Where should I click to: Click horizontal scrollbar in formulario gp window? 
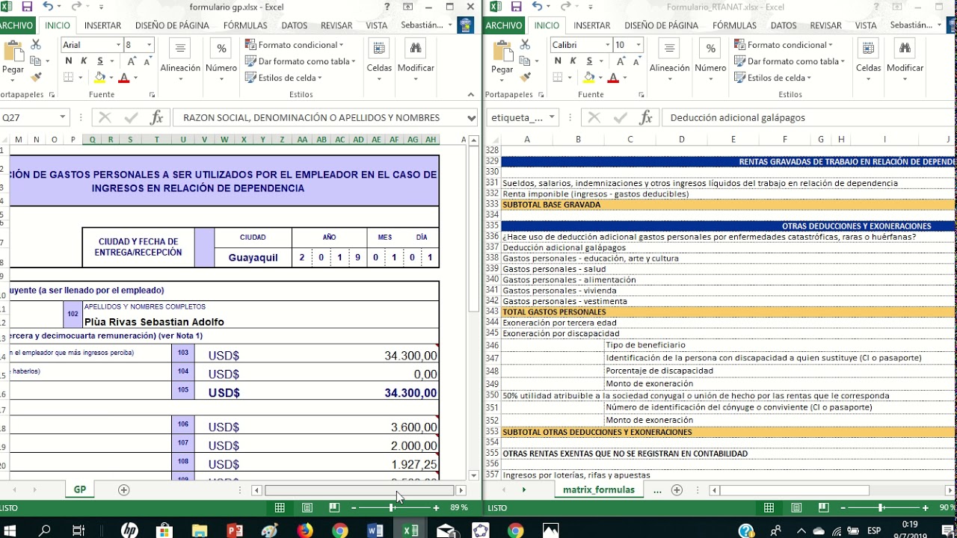[359, 490]
